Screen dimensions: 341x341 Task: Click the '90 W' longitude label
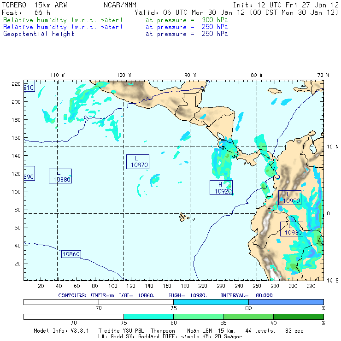pyautogui.click(x=190, y=75)
